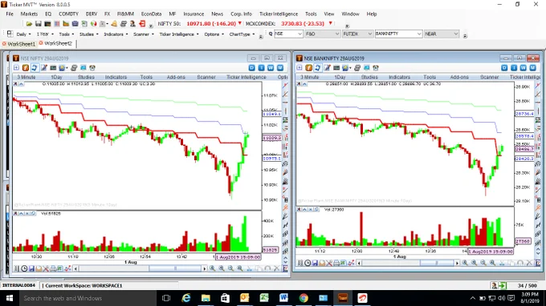Expand the 1 Year period dropdown
Image resolution: width=546 pixels, height=306 pixels.
pyautogui.click(x=45, y=34)
